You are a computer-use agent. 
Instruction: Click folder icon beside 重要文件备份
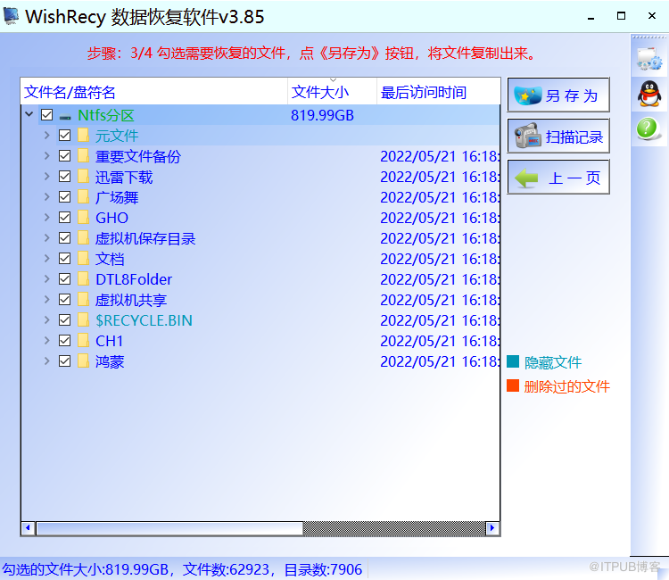click(x=83, y=156)
